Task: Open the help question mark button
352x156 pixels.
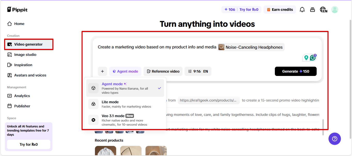Action: tap(334, 139)
